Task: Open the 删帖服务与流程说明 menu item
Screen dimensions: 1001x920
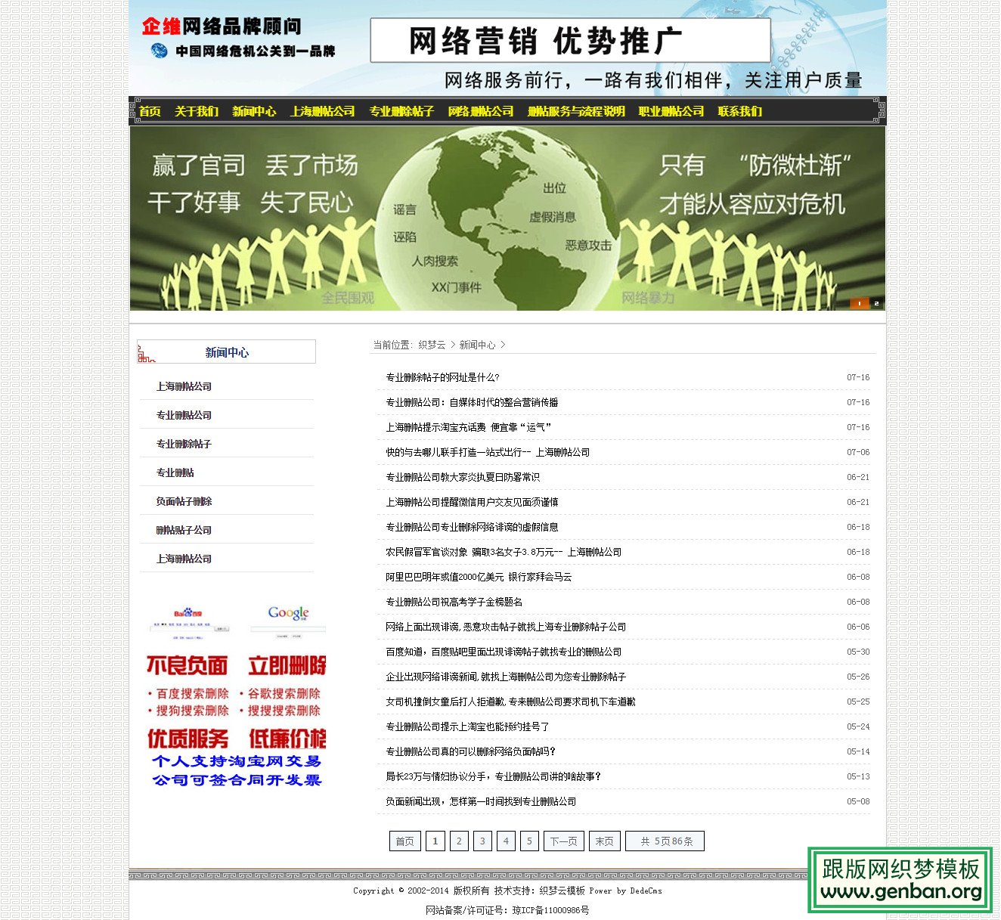Action: tap(575, 110)
